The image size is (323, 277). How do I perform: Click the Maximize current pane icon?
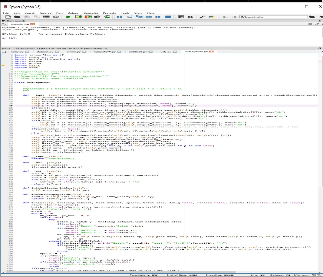pos(181,17)
